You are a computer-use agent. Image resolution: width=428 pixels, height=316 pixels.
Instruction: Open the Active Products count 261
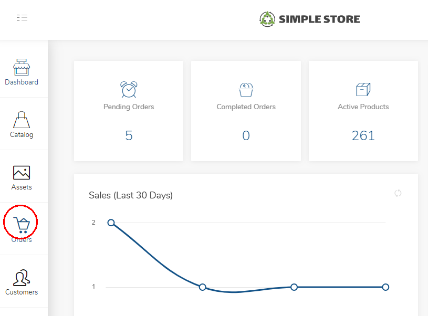point(363,135)
